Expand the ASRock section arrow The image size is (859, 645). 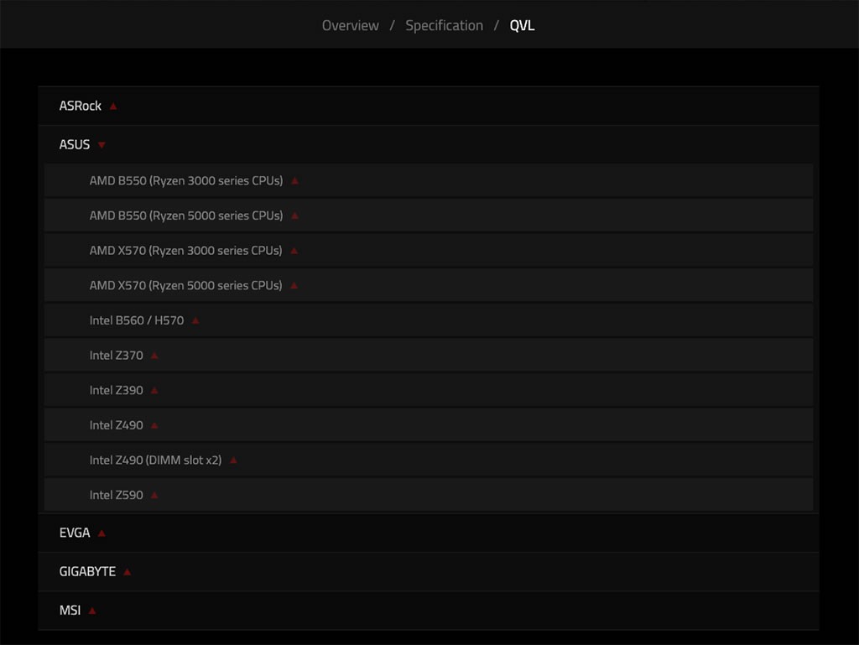(113, 107)
